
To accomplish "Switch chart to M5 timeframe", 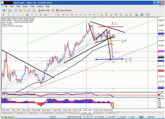I will click(x=63, y=15).
